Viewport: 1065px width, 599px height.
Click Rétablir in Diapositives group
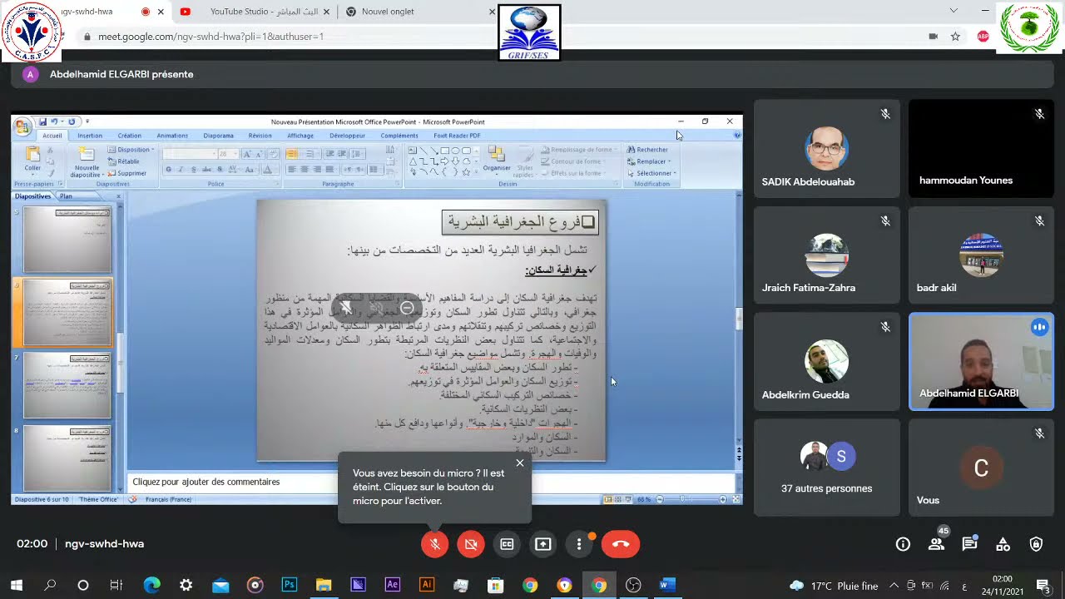pyautogui.click(x=123, y=161)
